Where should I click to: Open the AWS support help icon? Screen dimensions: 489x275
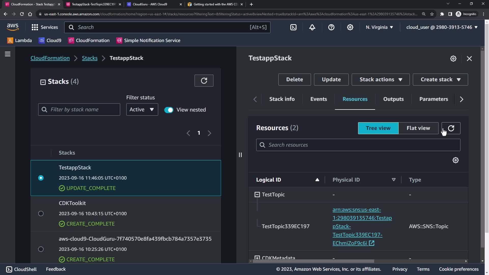point(331,27)
